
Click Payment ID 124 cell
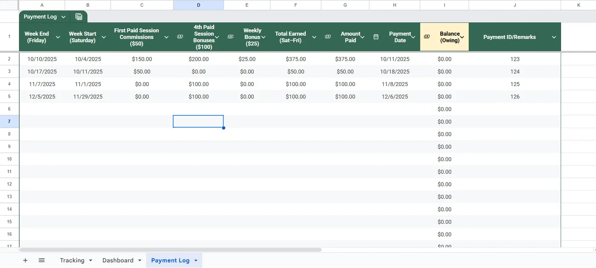coord(515,71)
